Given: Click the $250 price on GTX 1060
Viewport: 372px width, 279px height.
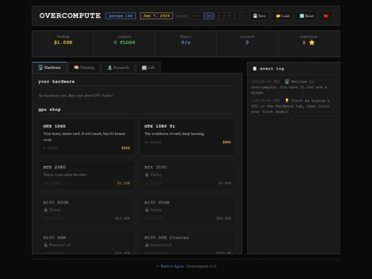Looking at the screenshot, I should (x=126, y=148).
